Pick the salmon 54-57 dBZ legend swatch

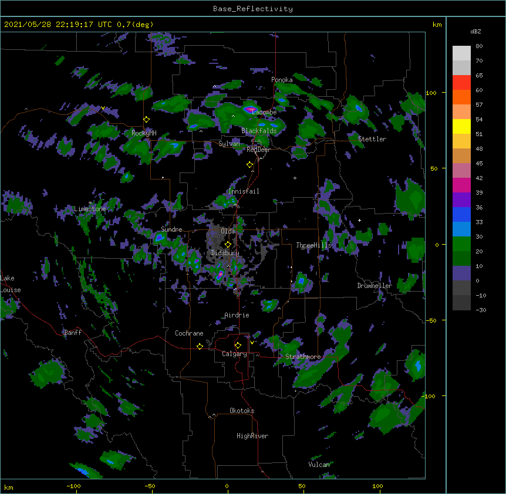pos(461,112)
